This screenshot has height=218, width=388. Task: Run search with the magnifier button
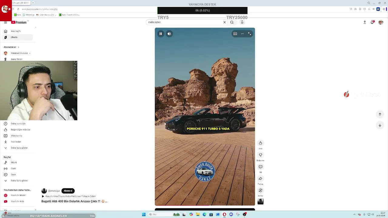[232, 22]
